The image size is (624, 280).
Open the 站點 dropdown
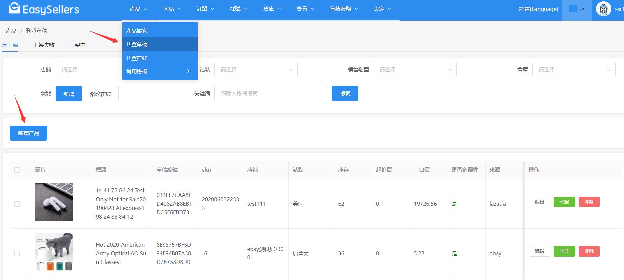point(256,70)
